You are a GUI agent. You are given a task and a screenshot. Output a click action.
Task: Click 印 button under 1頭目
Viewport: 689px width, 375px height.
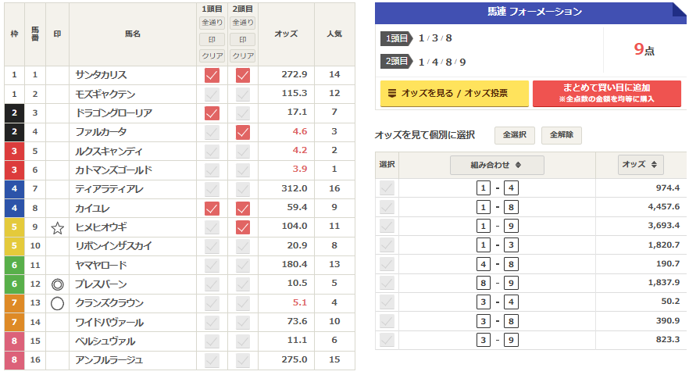pos(211,40)
